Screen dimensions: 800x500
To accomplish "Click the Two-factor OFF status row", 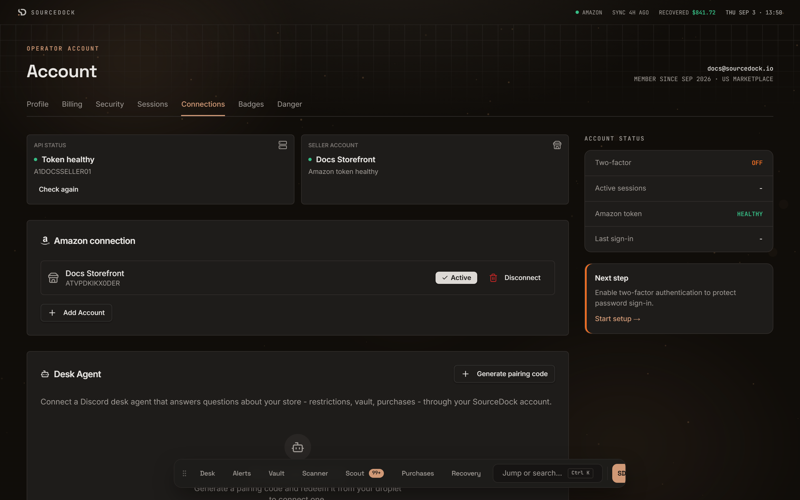I will [x=679, y=163].
